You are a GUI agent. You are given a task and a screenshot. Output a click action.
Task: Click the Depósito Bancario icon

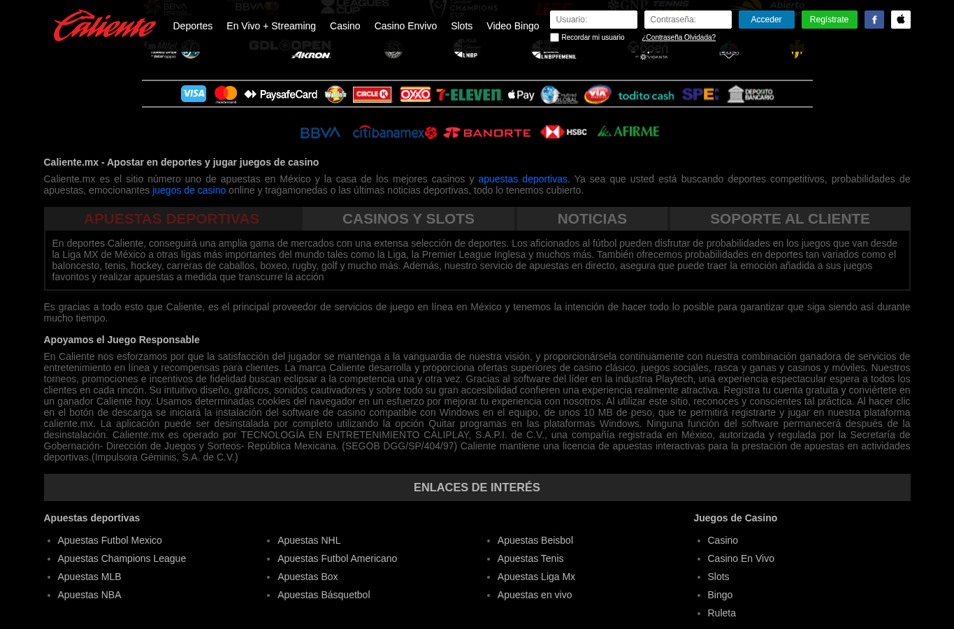pyautogui.click(x=751, y=94)
